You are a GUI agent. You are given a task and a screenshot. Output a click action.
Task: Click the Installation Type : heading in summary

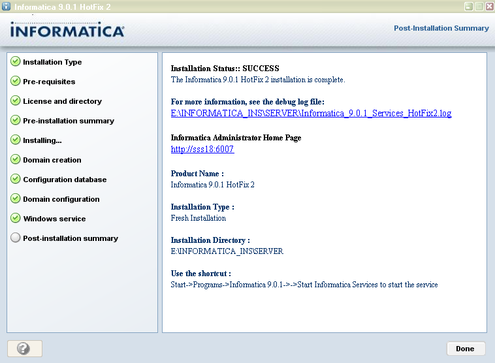[x=202, y=207]
